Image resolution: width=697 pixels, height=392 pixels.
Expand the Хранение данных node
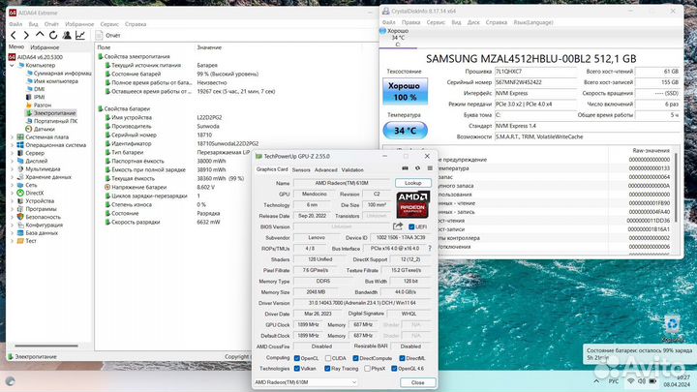point(12,177)
